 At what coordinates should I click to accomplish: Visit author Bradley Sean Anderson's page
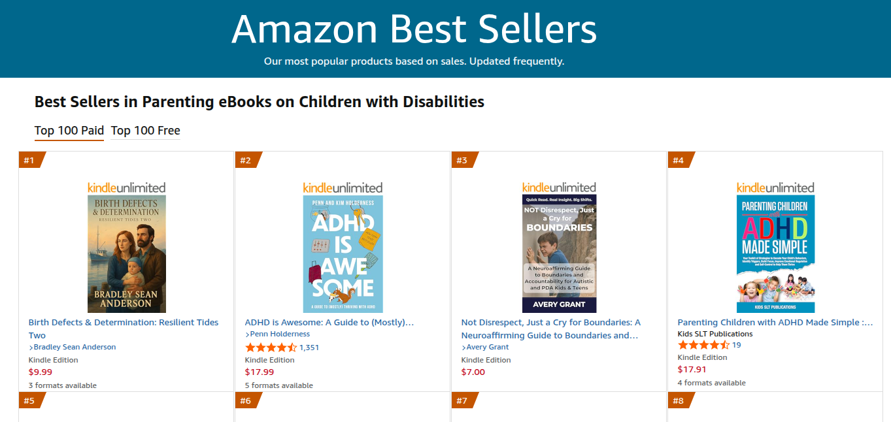[x=75, y=347]
